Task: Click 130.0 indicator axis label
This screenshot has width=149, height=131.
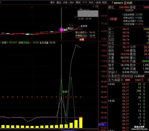Action: (x=104, y=45)
